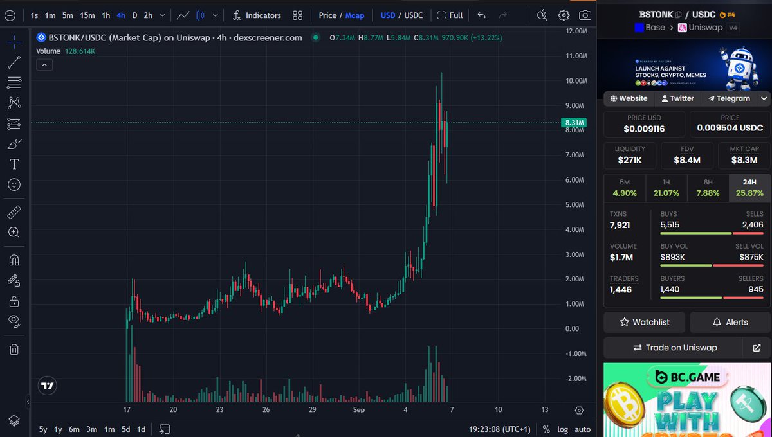Switch chart denomination to USDC
The image size is (772, 437).
414,15
